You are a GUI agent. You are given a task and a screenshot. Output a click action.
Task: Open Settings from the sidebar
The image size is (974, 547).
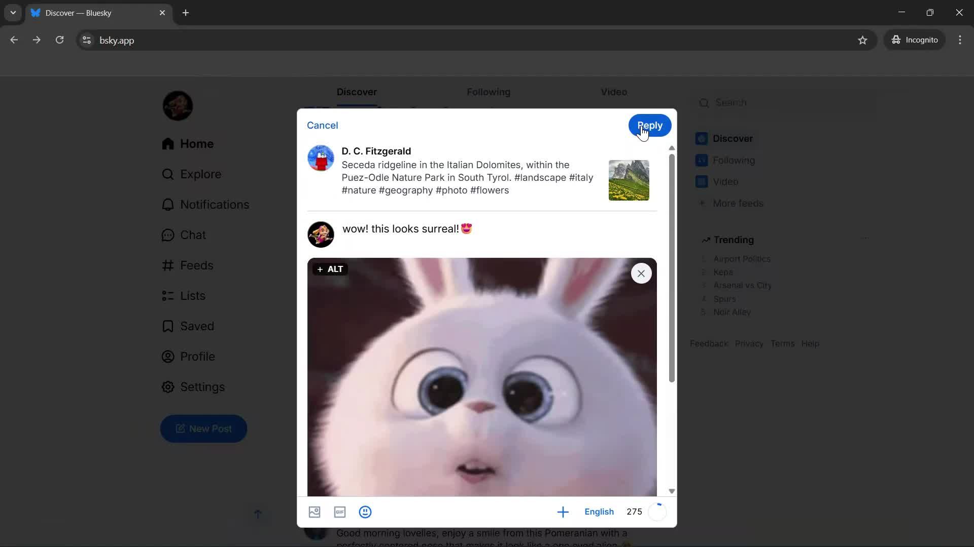(x=203, y=386)
